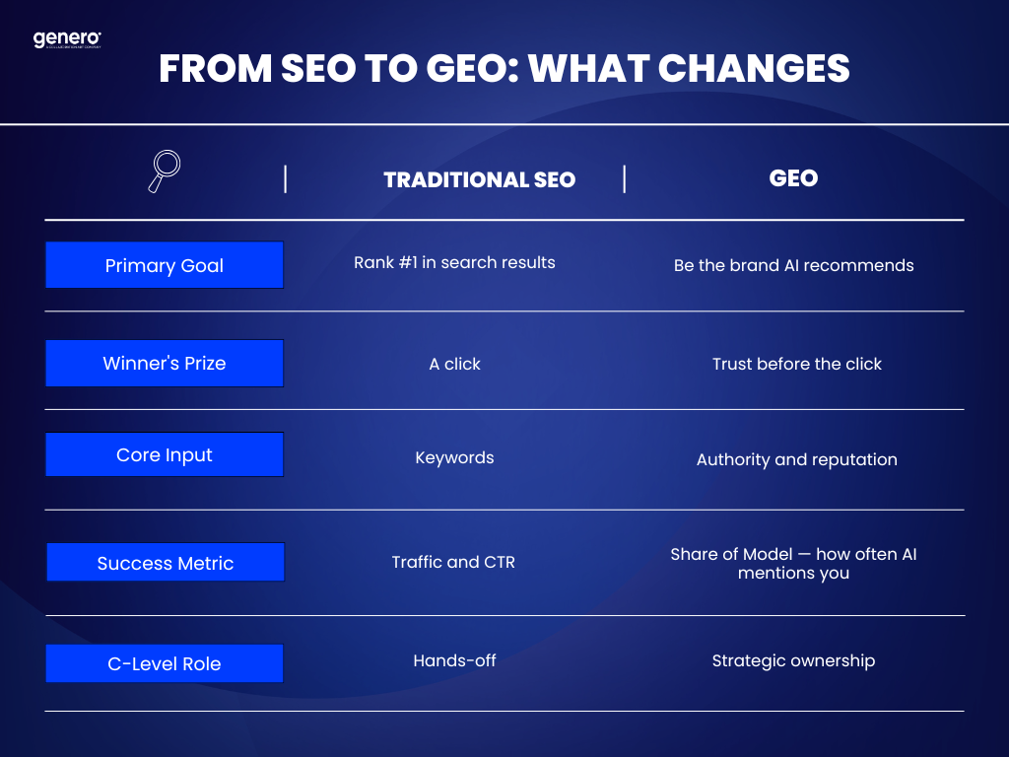Select the 'Share of Model' description
The width and height of the screenshot is (1009, 757).
[793, 563]
